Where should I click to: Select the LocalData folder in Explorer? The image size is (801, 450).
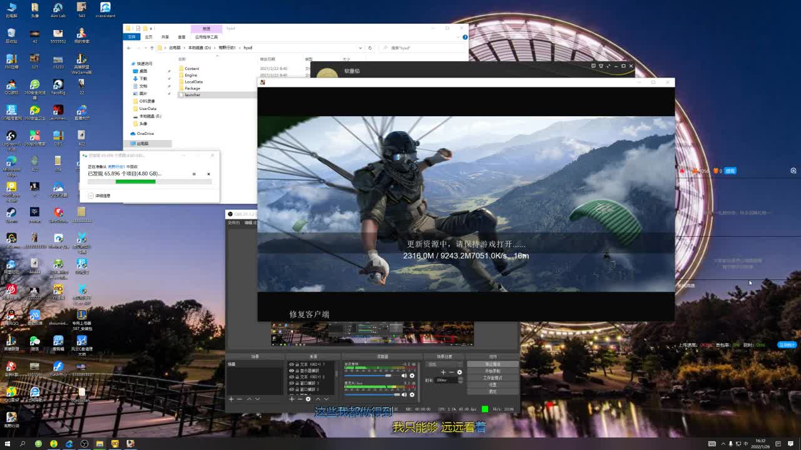point(193,82)
